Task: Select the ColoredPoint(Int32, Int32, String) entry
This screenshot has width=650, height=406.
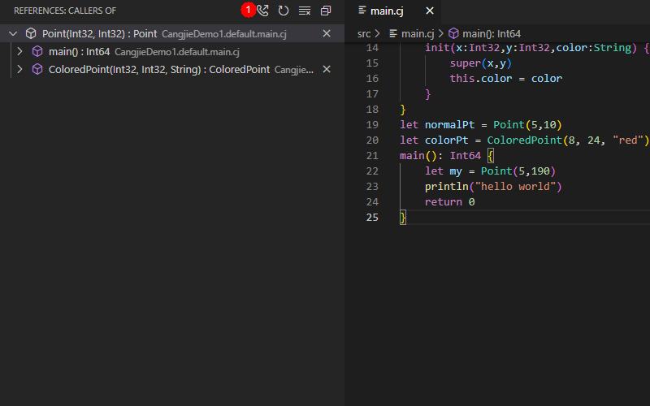Action: click(x=158, y=70)
